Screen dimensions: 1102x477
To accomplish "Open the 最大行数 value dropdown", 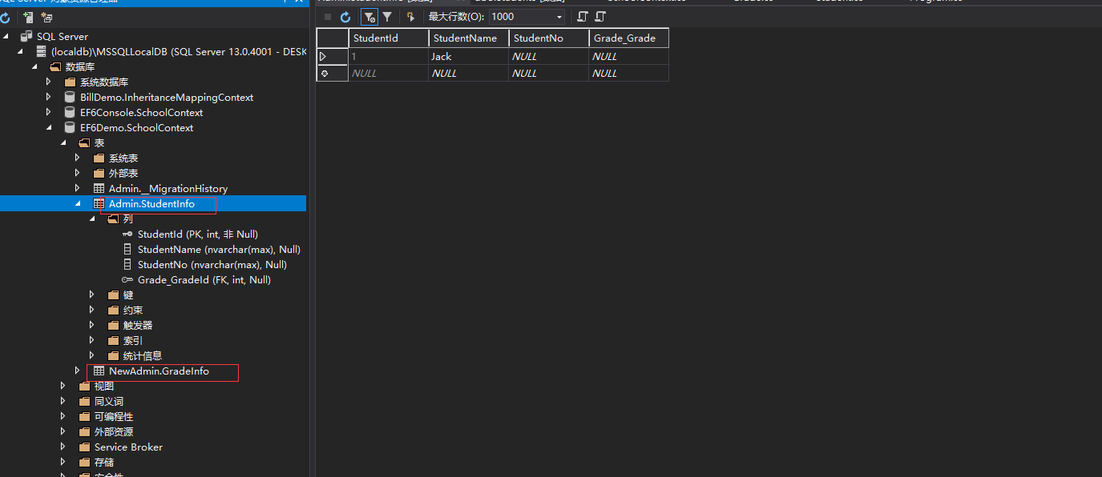I will pos(559,17).
